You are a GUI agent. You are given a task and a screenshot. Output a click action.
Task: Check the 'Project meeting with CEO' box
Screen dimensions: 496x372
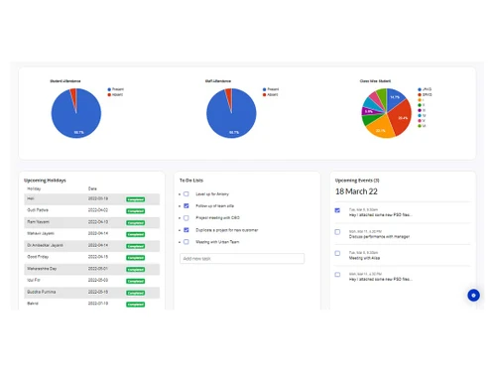[x=186, y=218]
